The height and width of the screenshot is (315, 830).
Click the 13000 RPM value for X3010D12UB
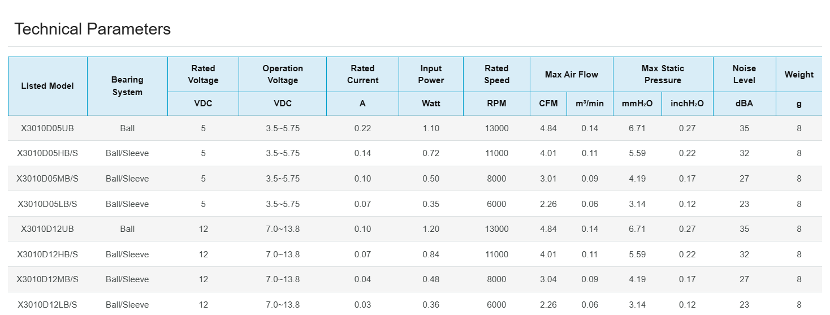496,229
